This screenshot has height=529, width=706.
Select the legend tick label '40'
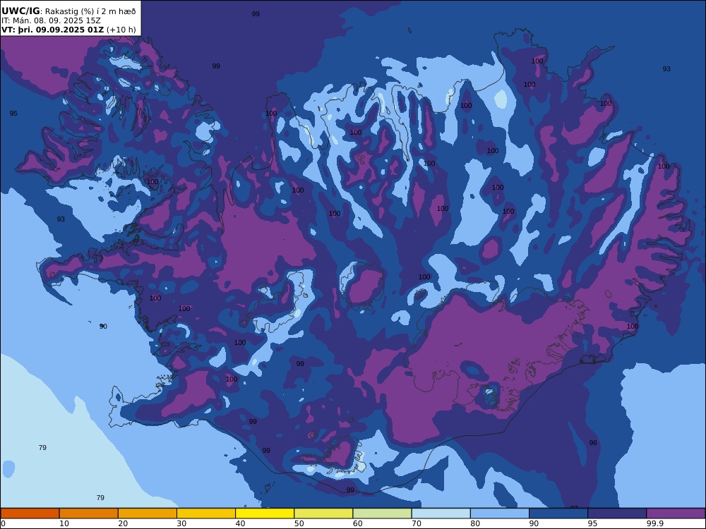[x=241, y=523]
